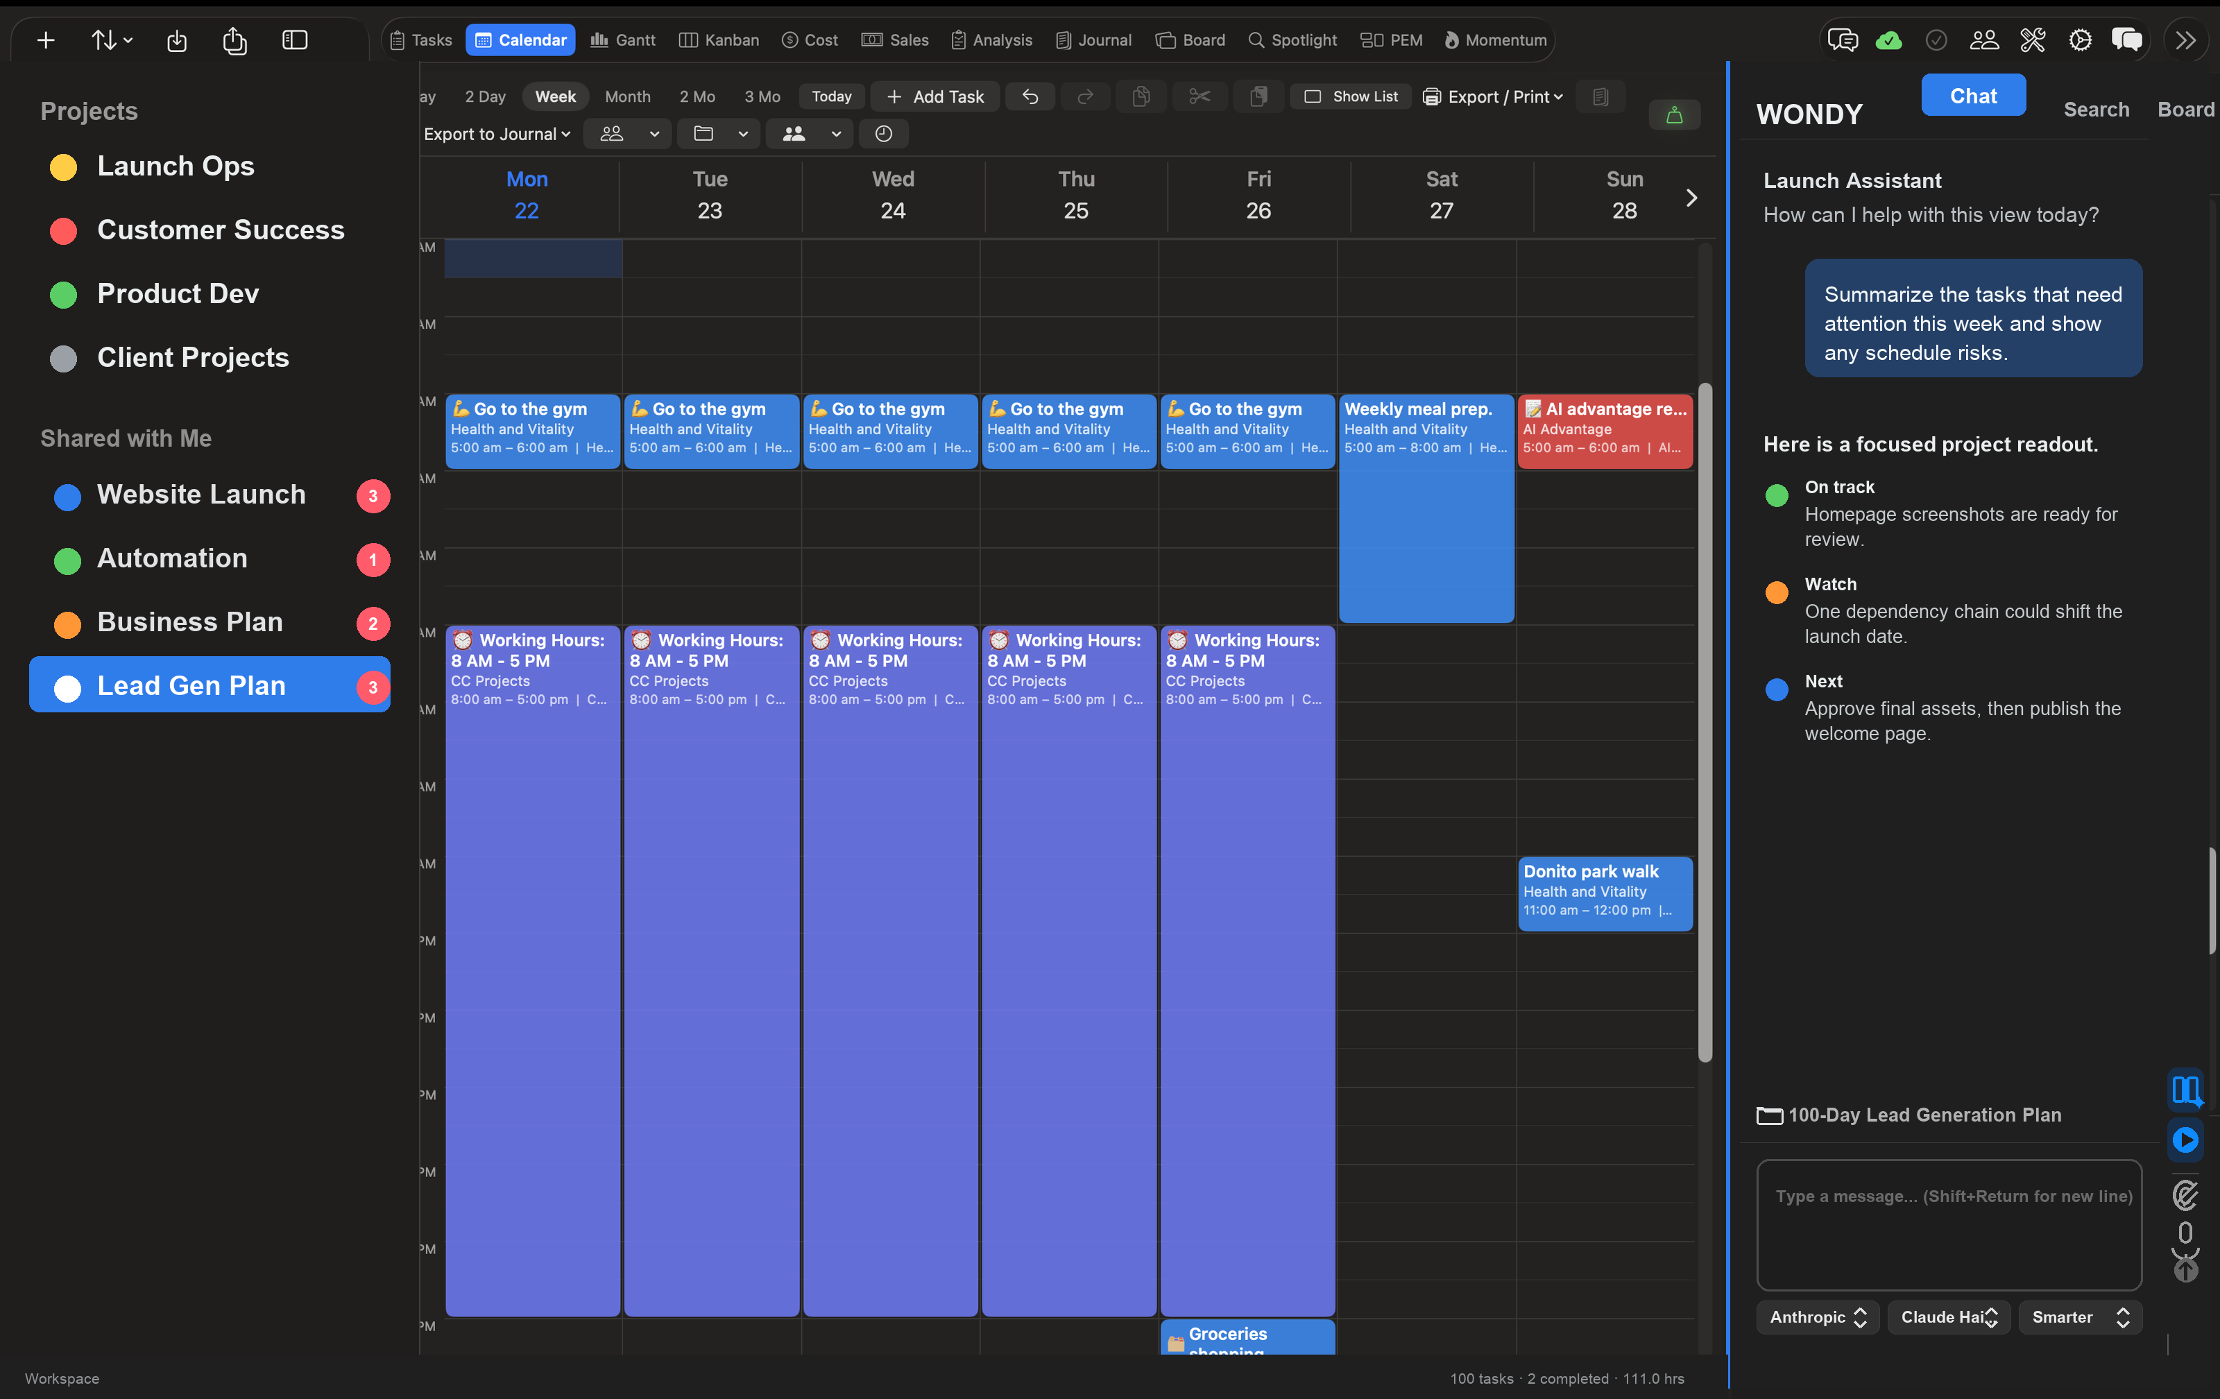Click the paperclip attachment icon
The width and height of the screenshot is (2220, 1399).
coord(2185,1194)
